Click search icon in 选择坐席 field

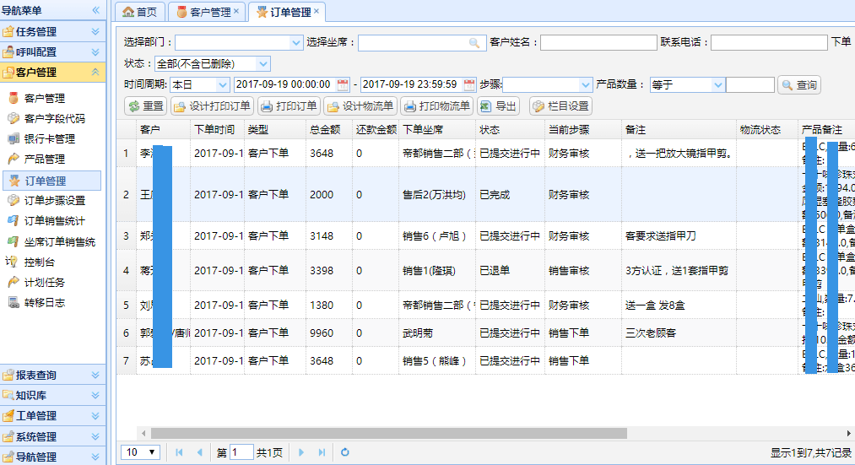[474, 42]
